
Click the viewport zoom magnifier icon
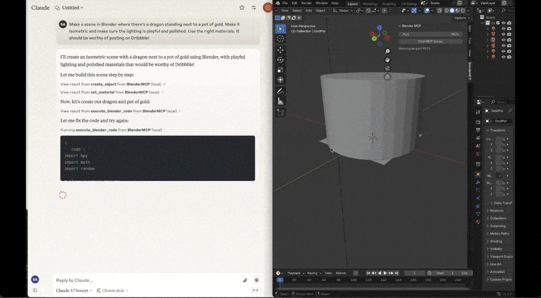(387, 51)
